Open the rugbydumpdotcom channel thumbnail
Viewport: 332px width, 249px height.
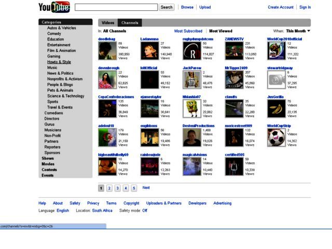click(191, 51)
